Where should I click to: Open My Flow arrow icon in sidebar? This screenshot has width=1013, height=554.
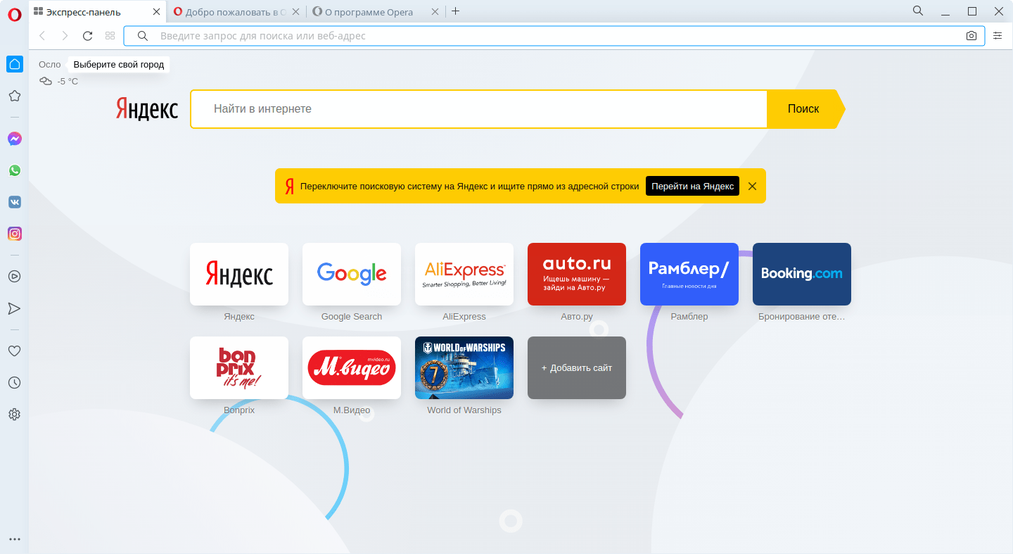14,308
